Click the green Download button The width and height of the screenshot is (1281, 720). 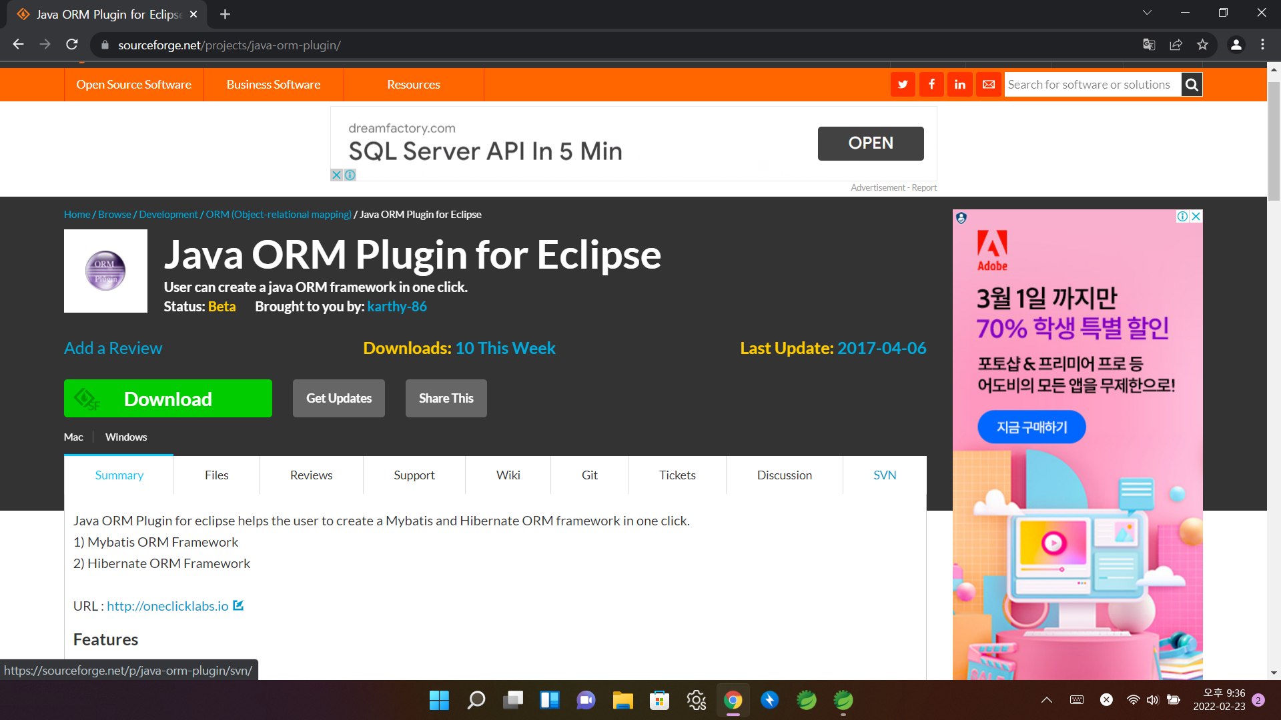168,399
